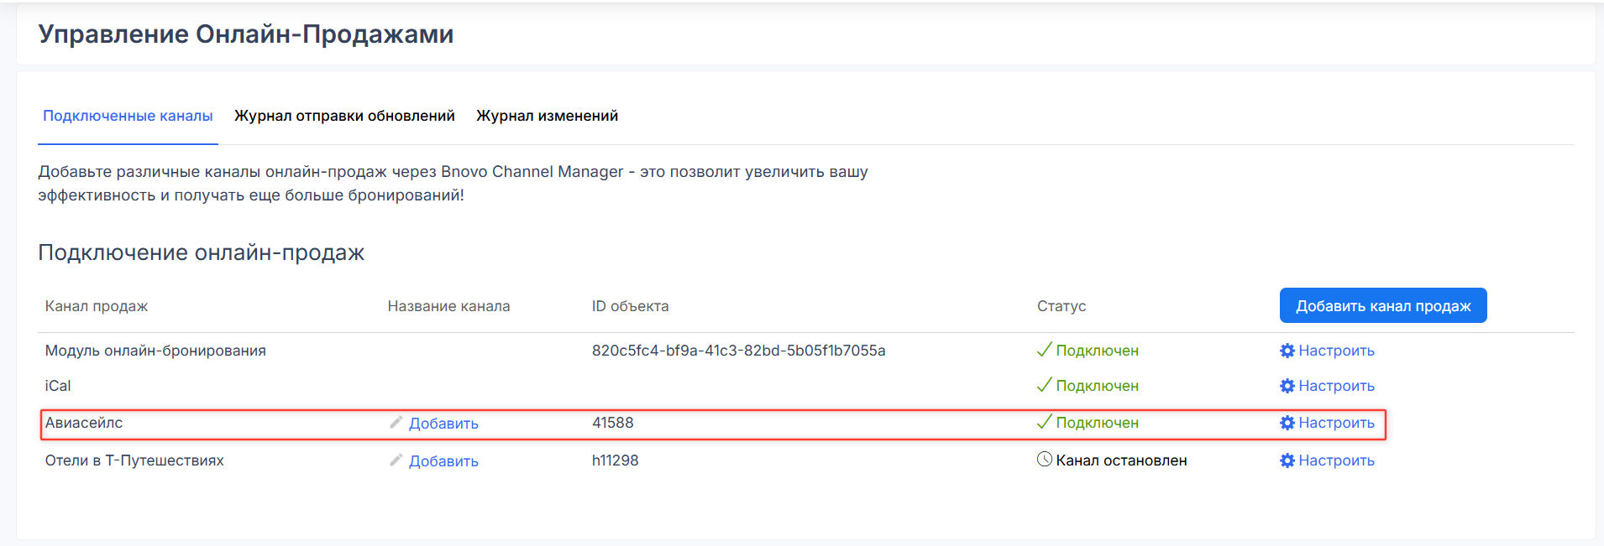Click the object ID h11298

click(x=615, y=460)
